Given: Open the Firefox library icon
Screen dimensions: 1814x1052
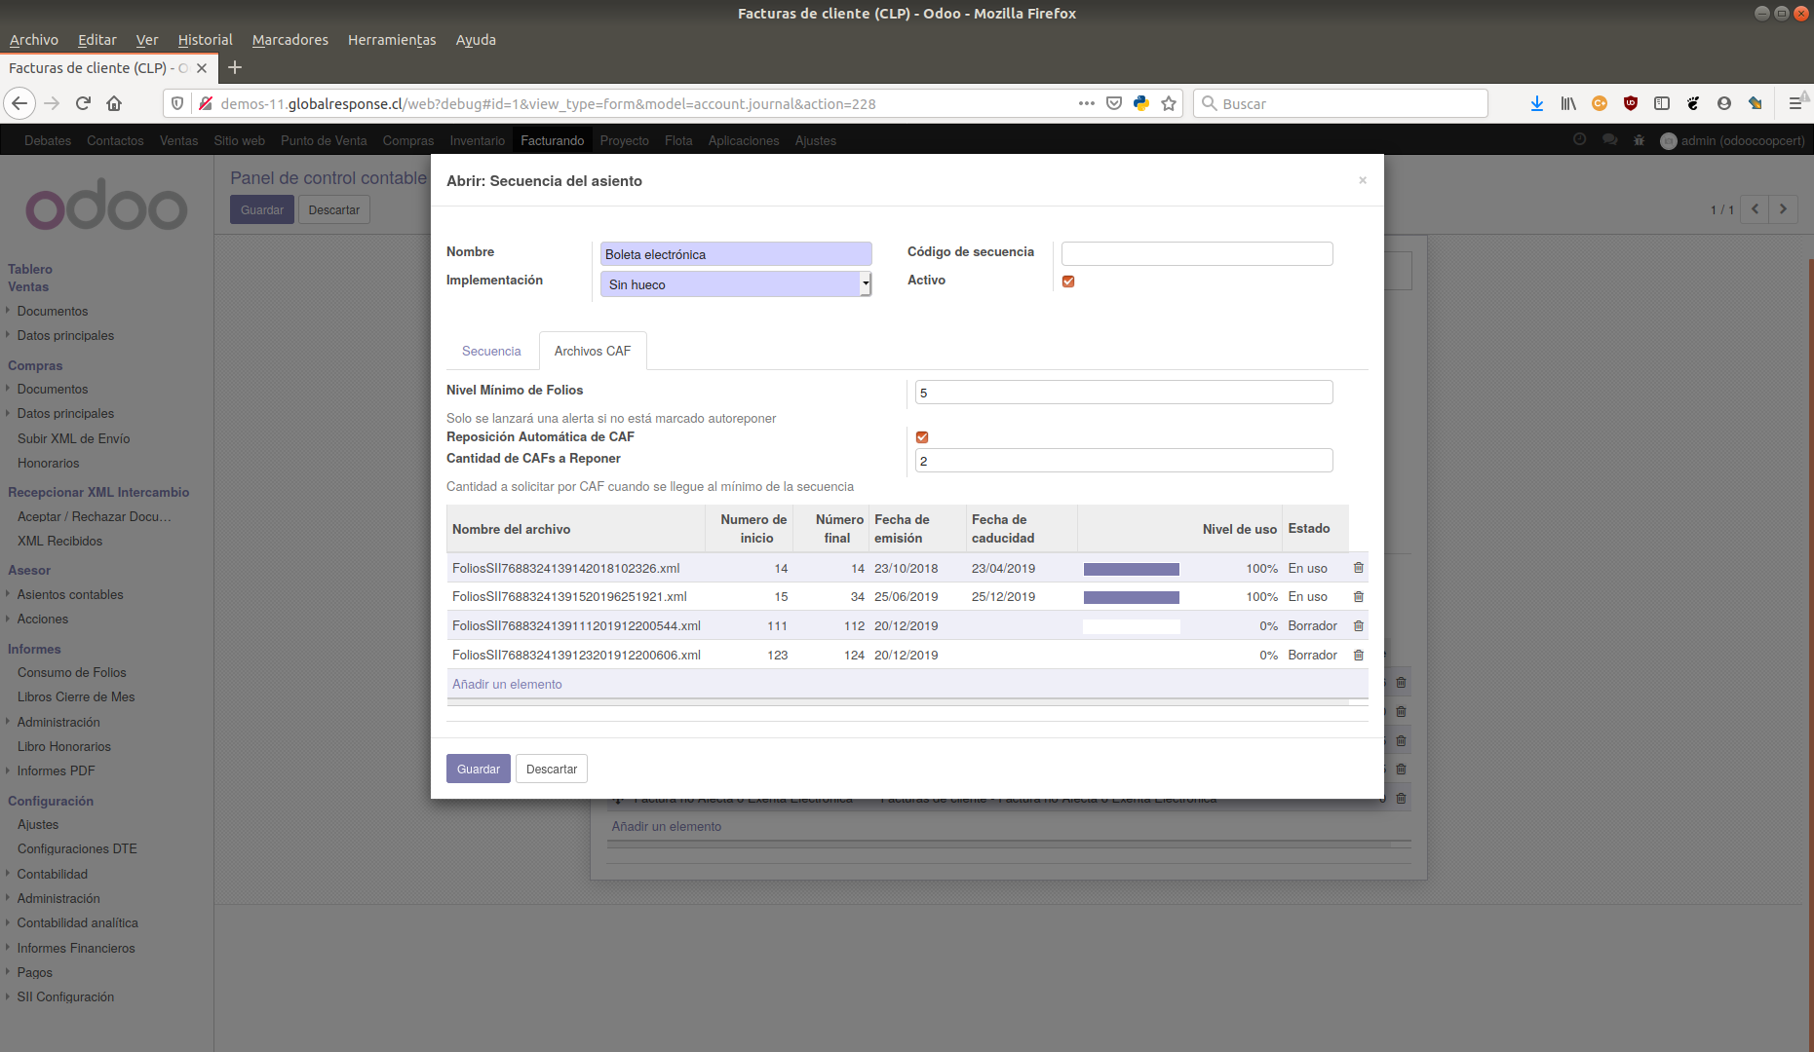Looking at the screenshot, I should pos(1568,103).
